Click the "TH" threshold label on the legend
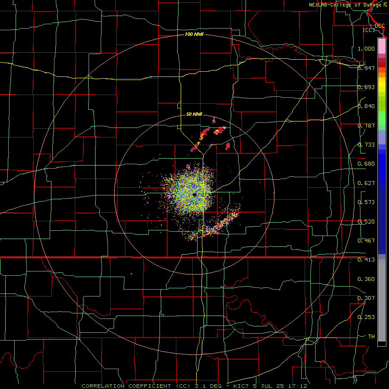 pyautogui.click(x=371, y=337)
